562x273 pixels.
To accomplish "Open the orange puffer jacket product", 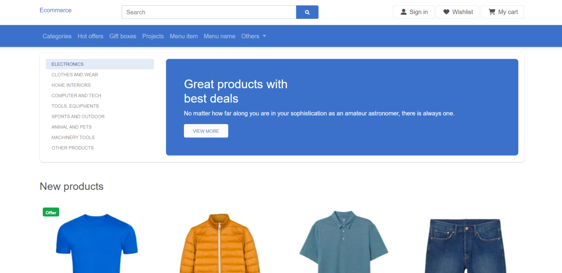I will (x=220, y=244).
